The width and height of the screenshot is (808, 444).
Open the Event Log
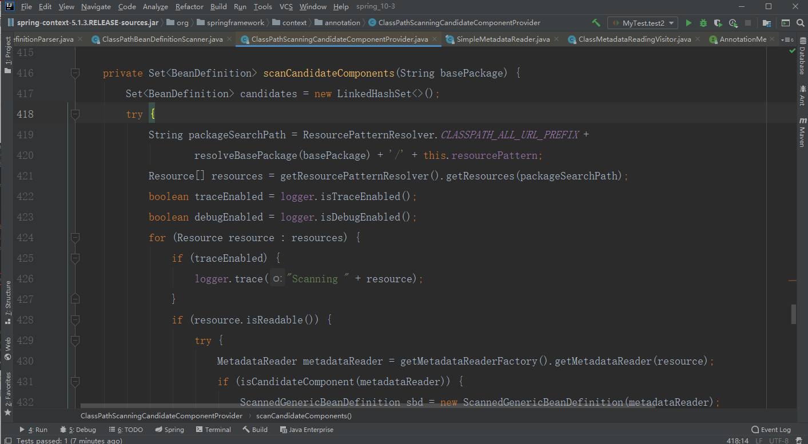[x=771, y=430]
